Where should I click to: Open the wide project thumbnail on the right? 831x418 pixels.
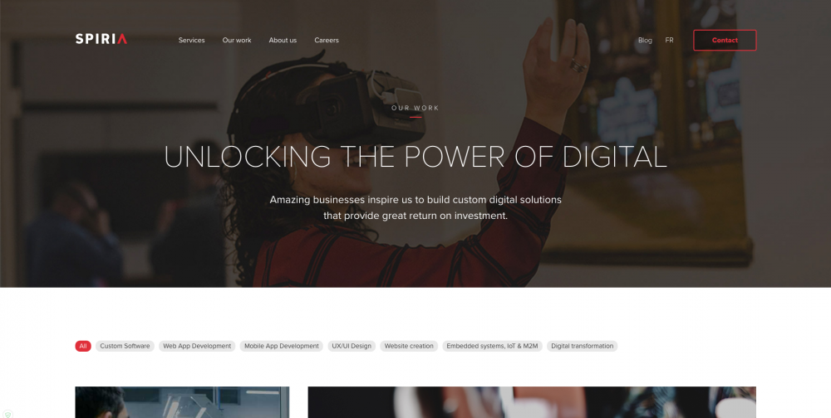[532, 402]
